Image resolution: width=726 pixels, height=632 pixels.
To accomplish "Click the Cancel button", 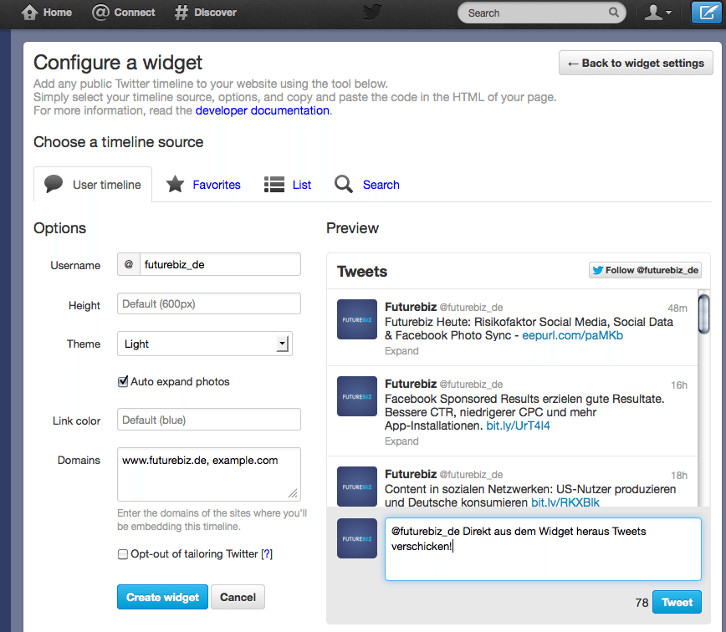I will tap(238, 597).
